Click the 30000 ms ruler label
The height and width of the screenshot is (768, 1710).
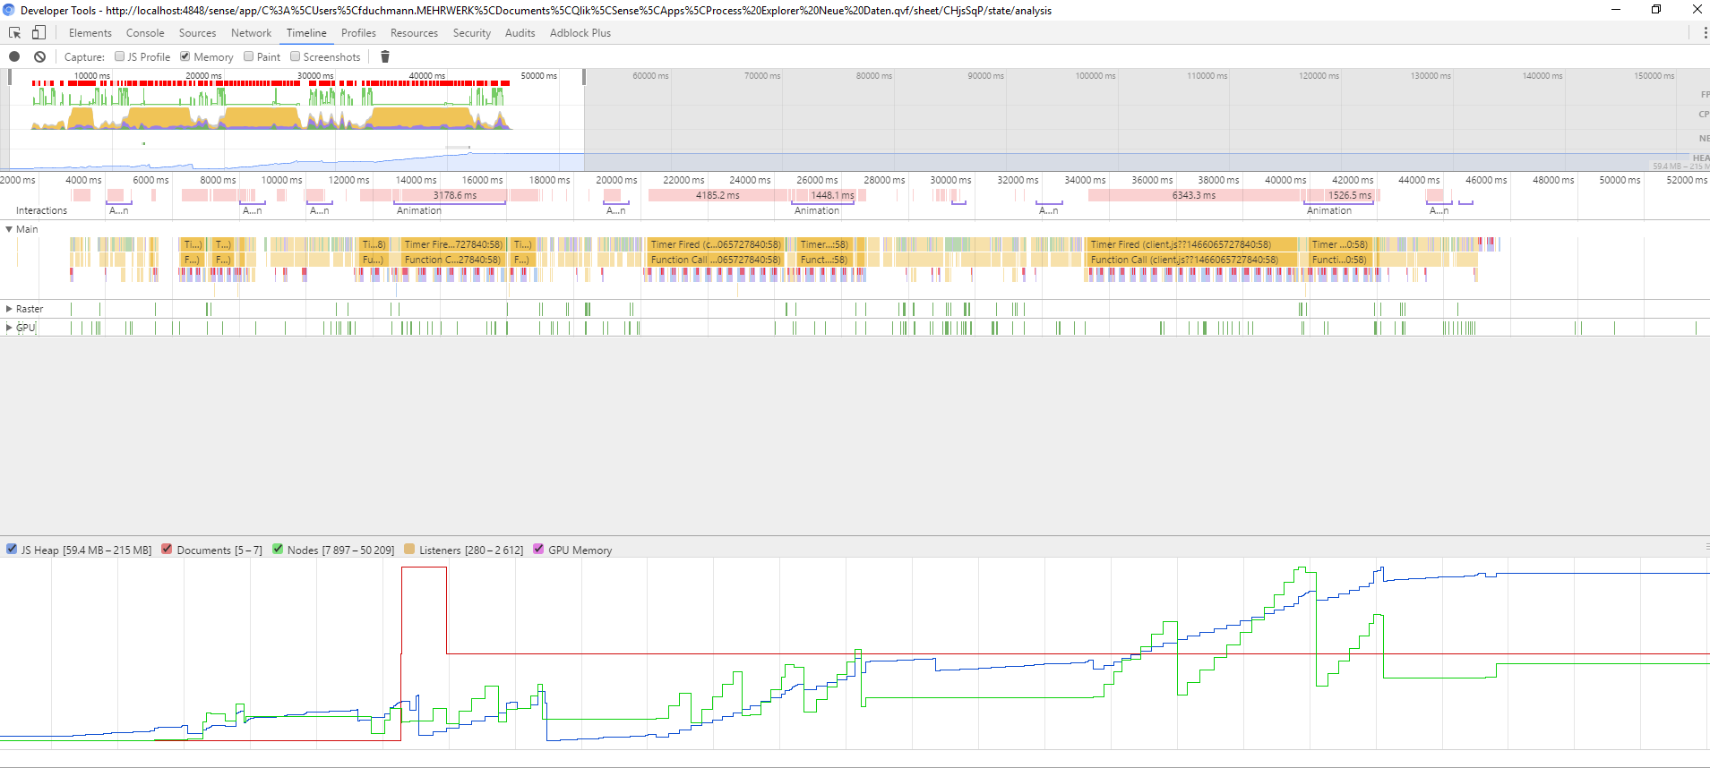pos(950,180)
